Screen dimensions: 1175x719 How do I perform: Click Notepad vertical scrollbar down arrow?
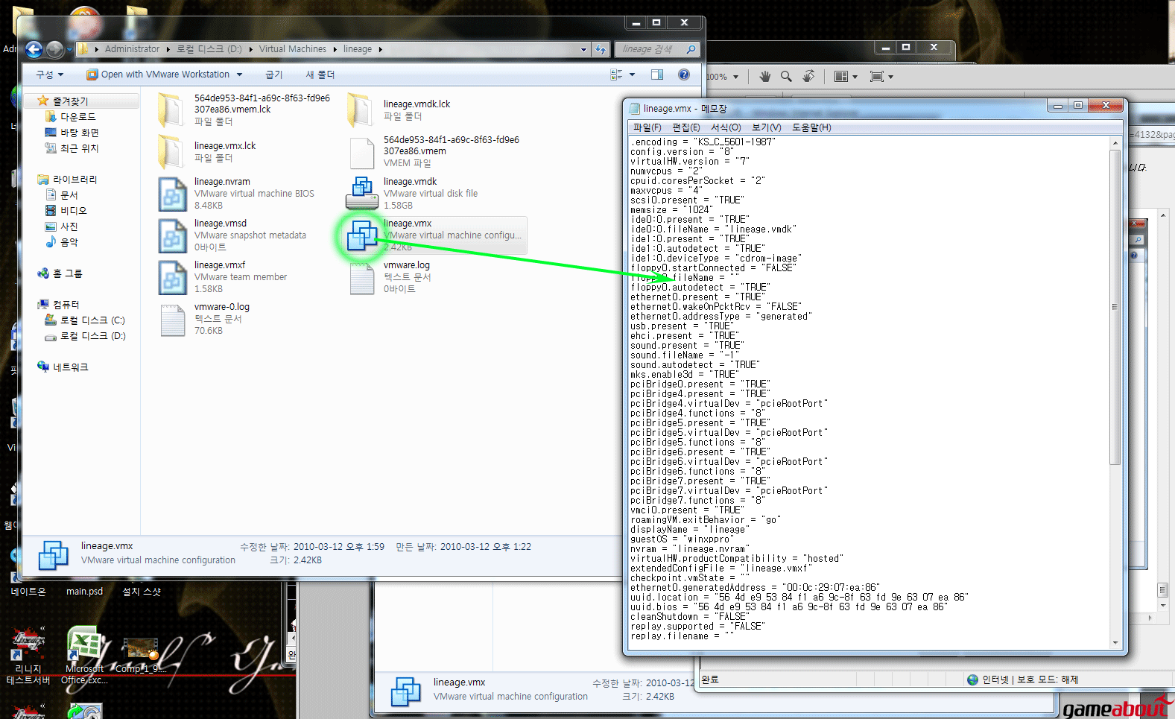tap(1115, 643)
